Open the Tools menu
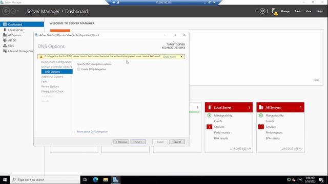The image size is (328, 184). coord(297,11)
